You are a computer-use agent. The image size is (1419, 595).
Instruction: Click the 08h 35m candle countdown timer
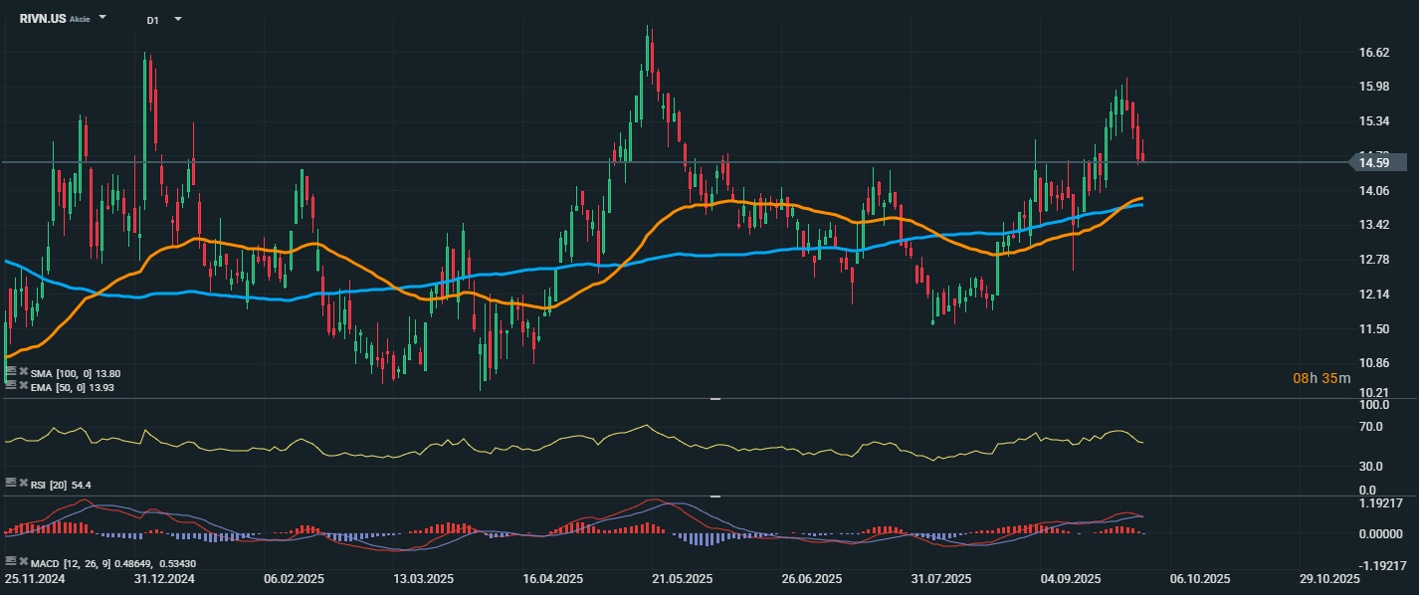1321,378
